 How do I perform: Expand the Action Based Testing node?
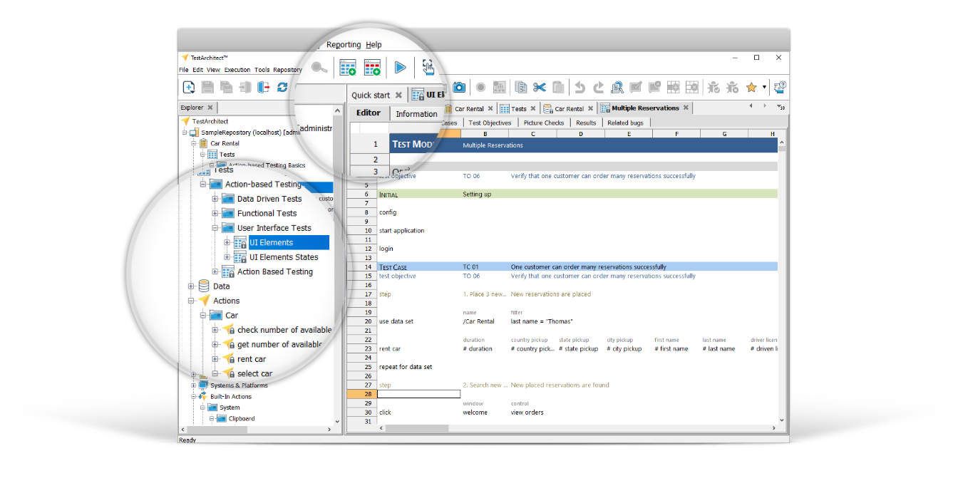point(215,271)
